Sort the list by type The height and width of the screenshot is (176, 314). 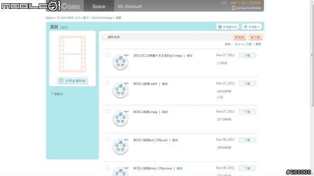(x=258, y=44)
